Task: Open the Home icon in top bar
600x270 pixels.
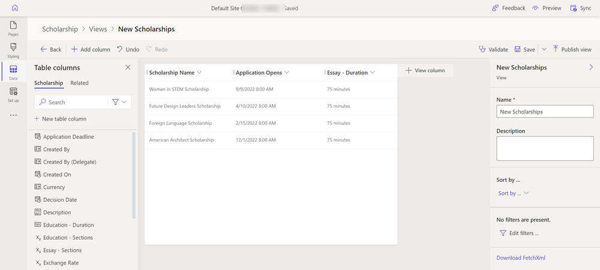Action: coord(15,8)
